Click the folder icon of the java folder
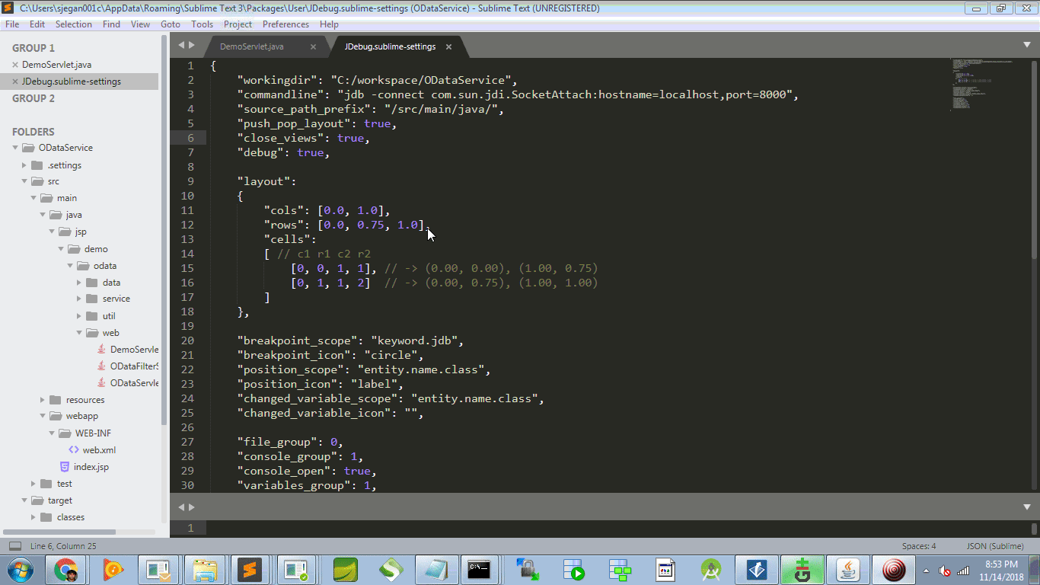 [56, 215]
